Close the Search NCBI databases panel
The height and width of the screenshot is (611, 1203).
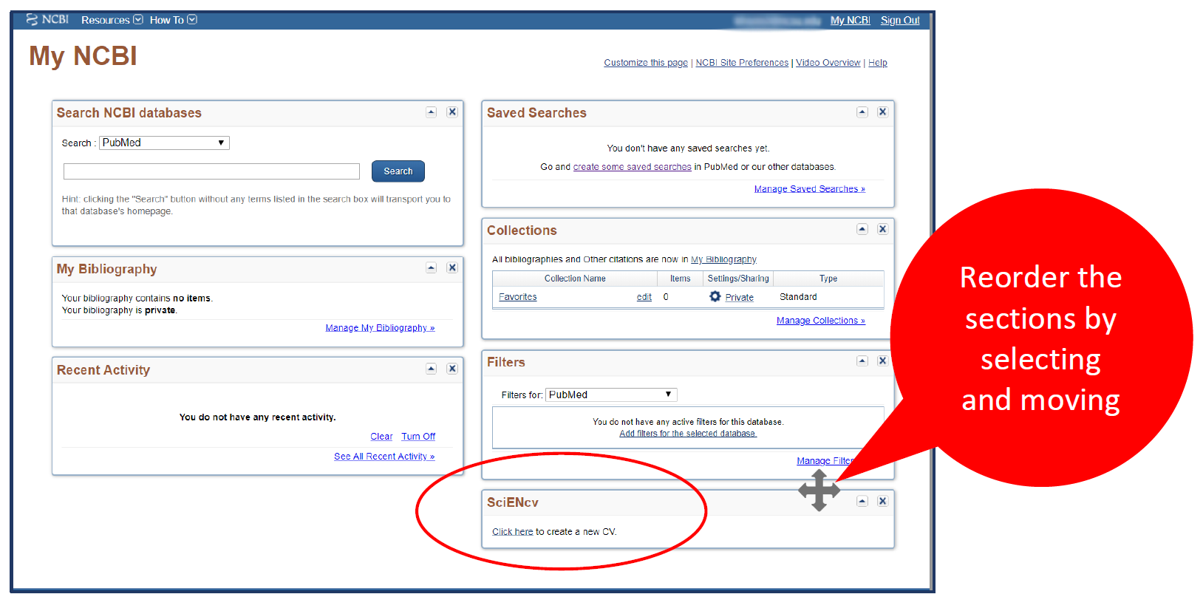(452, 112)
